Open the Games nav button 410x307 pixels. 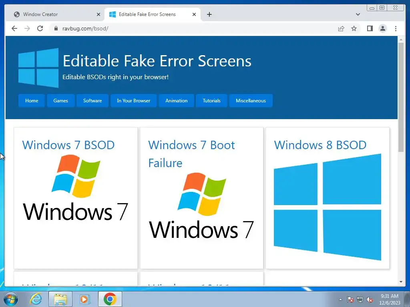[61, 101]
